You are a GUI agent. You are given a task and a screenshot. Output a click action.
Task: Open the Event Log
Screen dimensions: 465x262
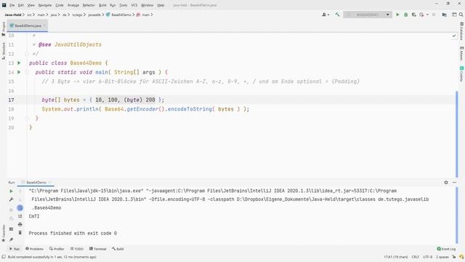(446, 249)
